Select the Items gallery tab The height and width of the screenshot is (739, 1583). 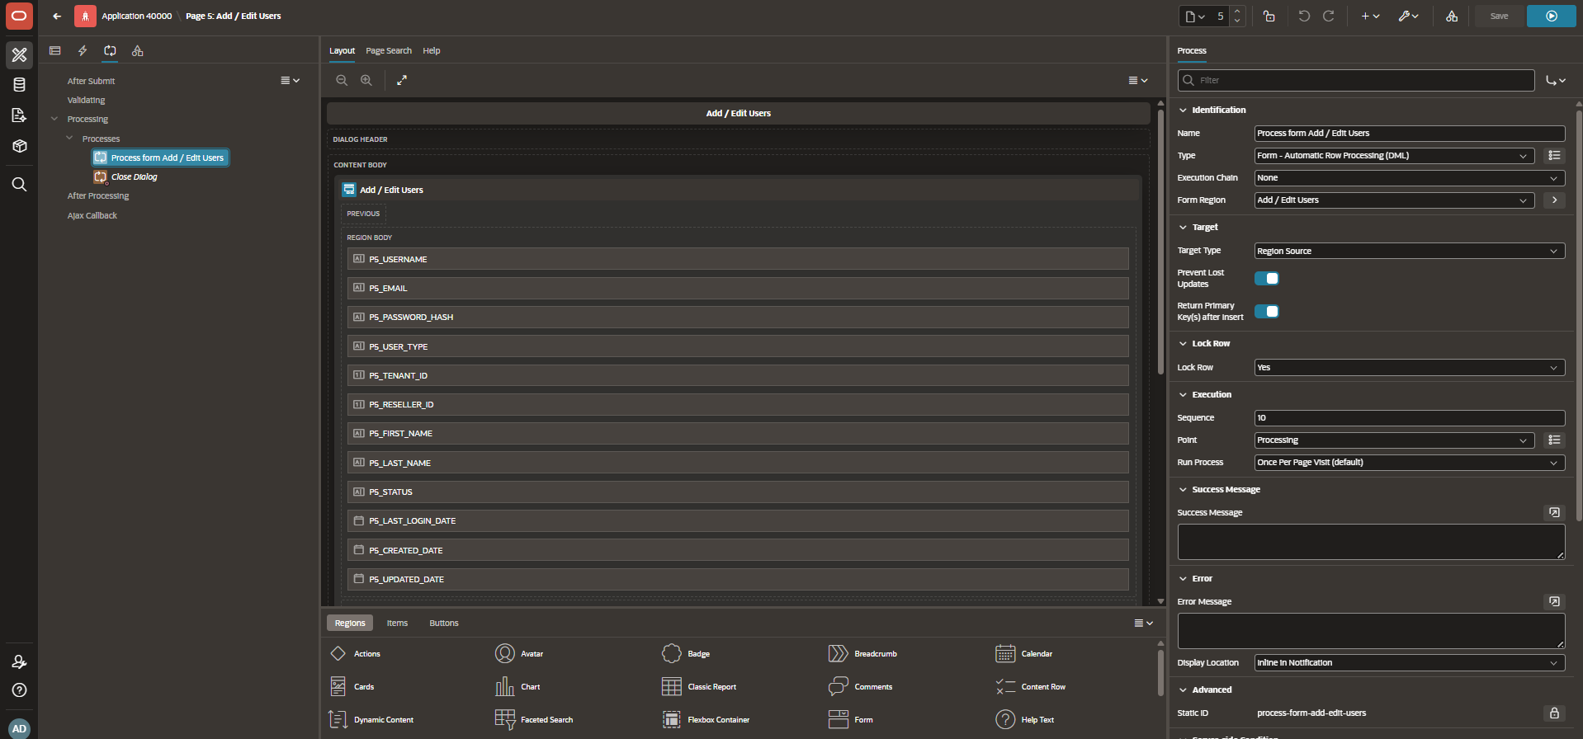397,623
